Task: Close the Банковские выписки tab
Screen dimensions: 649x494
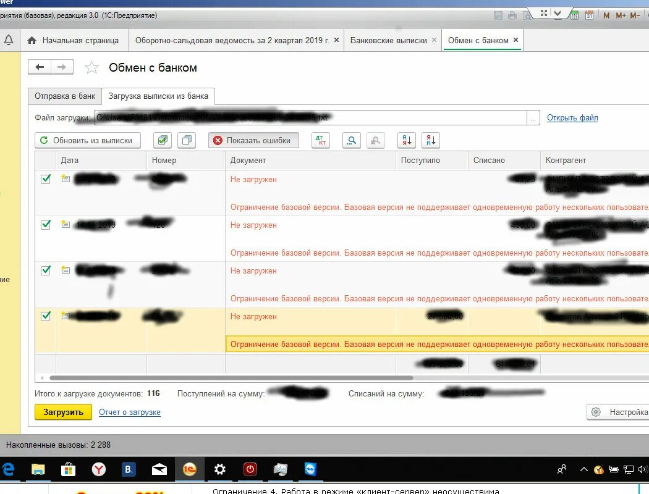Action: [434, 40]
